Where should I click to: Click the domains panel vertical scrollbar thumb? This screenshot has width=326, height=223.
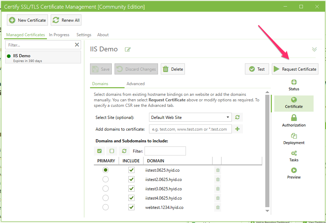tap(267, 151)
